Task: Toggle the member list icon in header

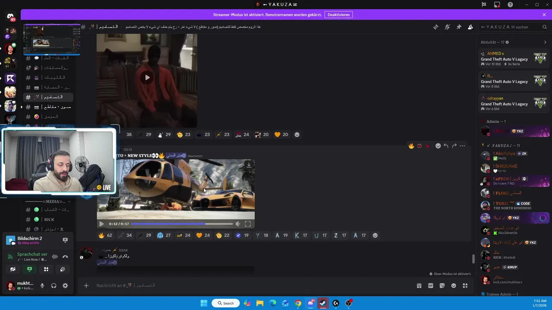Action: pos(470,27)
